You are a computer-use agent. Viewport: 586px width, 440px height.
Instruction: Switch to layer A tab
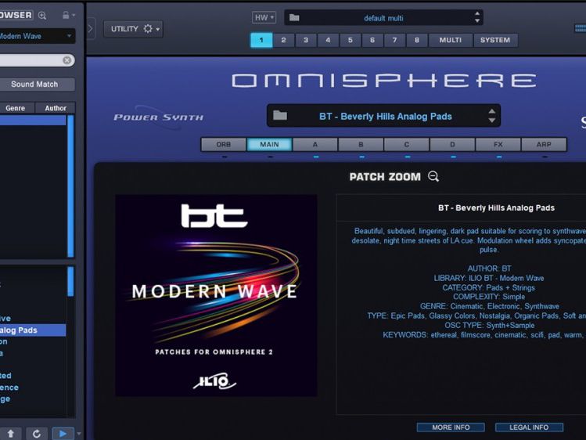315,144
